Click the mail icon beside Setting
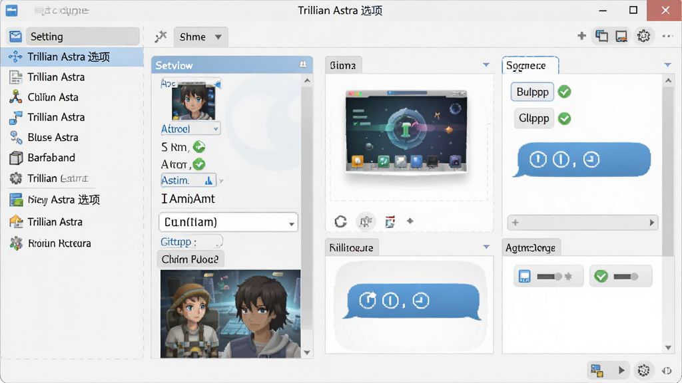Viewport: 682px width, 383px height. (x=16, y=37)
